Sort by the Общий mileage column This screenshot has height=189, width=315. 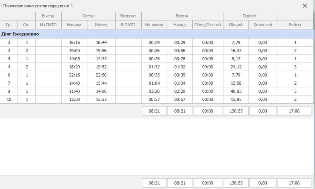236,25
